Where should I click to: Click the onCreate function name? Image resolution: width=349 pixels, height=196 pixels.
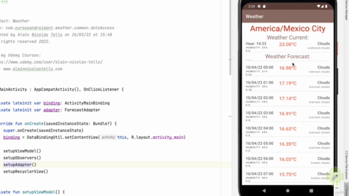tap(34, 124)
